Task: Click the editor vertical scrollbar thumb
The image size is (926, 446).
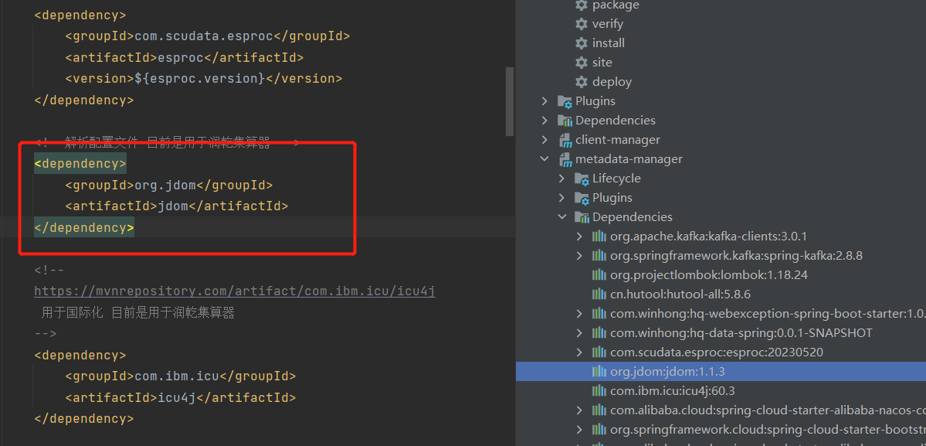Action: click(x=509, y=101)
